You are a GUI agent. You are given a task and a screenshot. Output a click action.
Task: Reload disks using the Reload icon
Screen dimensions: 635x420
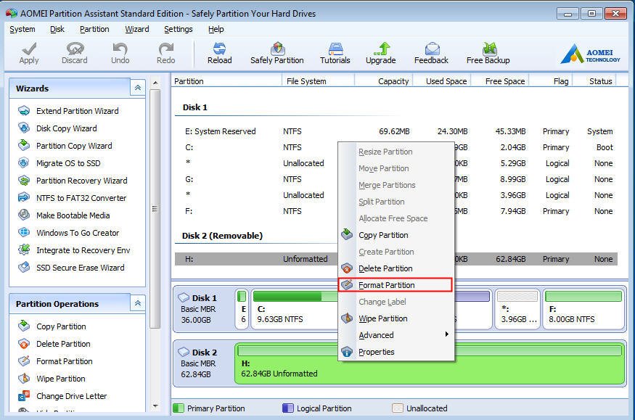click(219, 53)
